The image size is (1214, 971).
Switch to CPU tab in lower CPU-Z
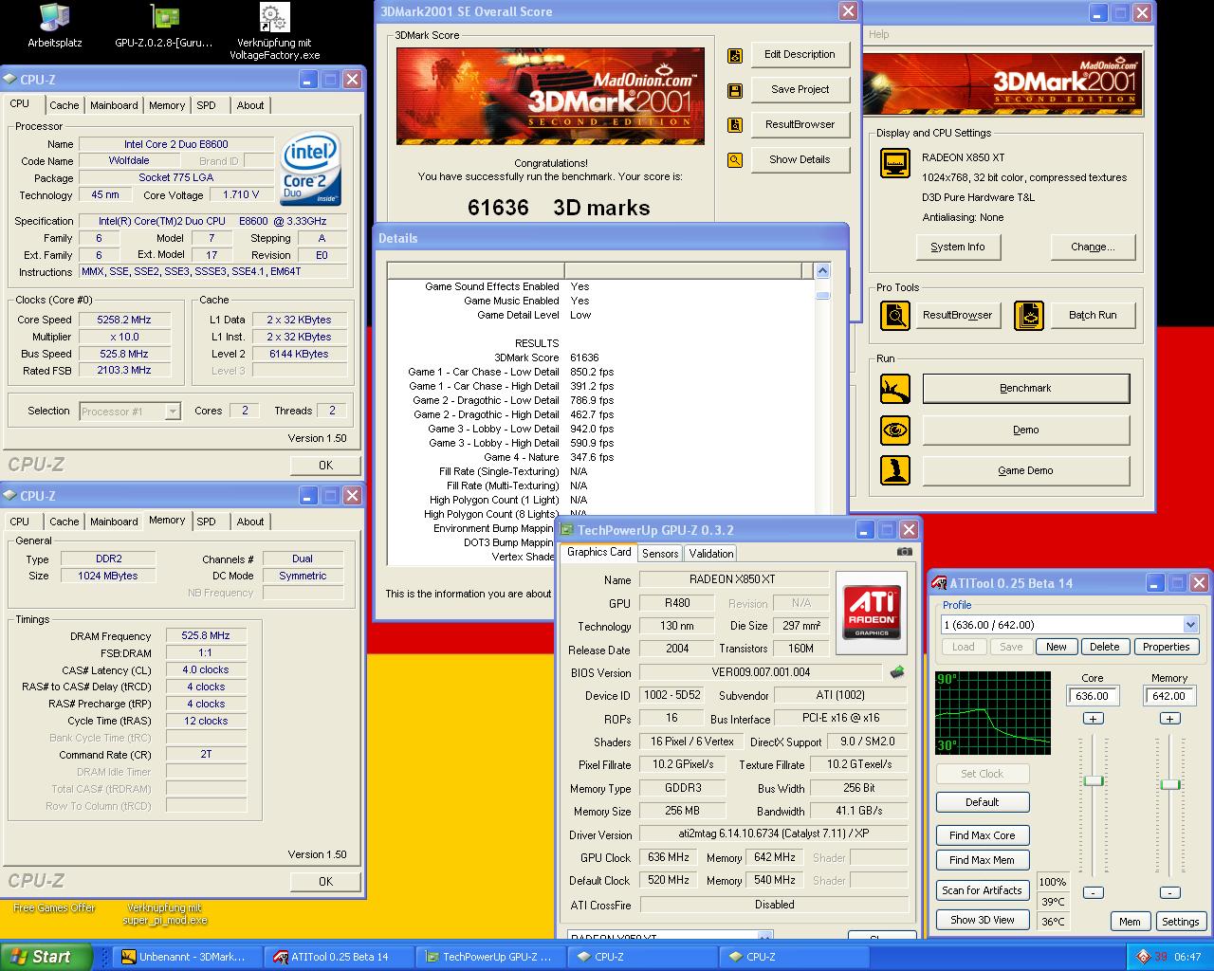coord(20,522)
